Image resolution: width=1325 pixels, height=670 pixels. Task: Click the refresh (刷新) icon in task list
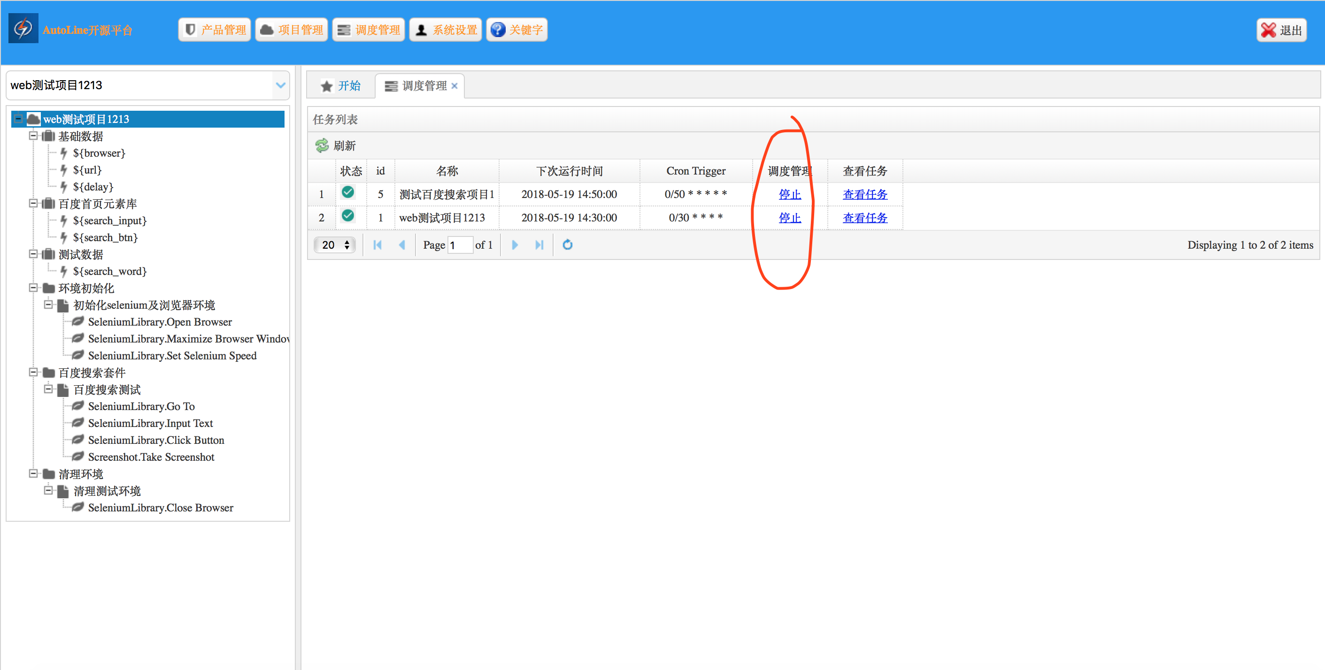point(322,145)
